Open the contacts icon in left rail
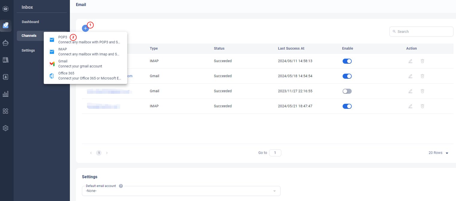456x201 pixels. pyautogui.click(x=6, y=77)
